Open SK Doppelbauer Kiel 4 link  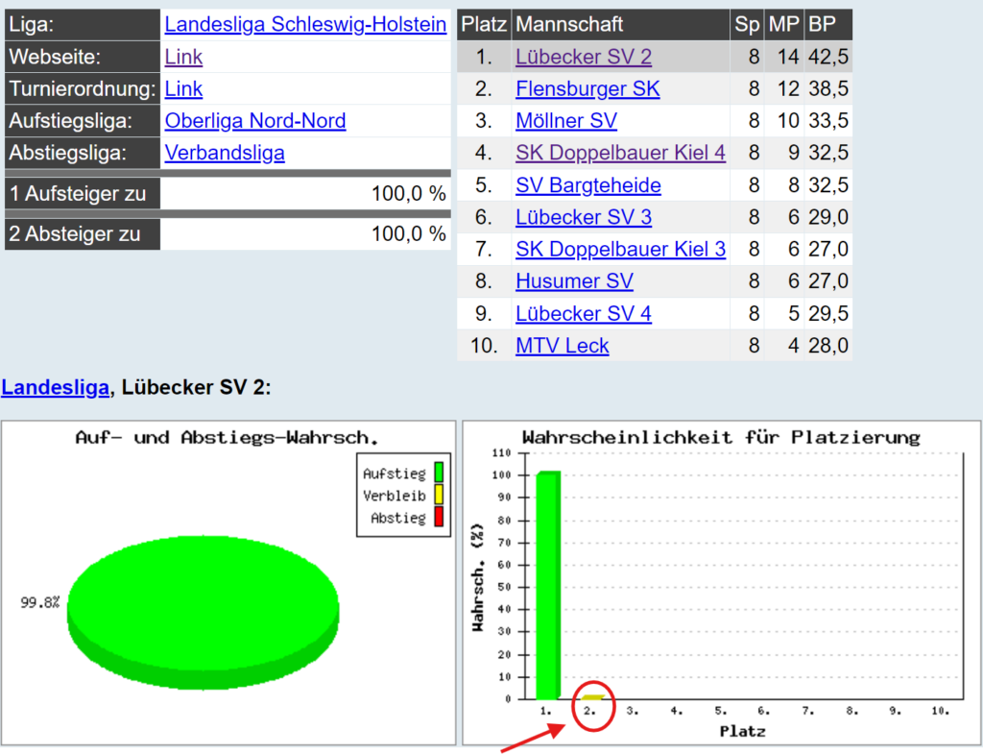tap(620, 153)
